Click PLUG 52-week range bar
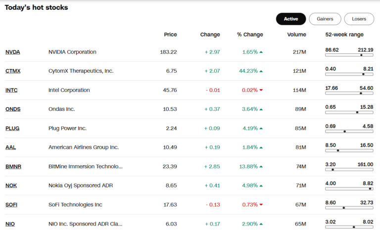This screenshot has height=230, width=380. pos(349,132)
